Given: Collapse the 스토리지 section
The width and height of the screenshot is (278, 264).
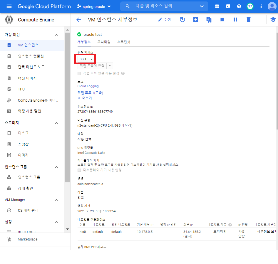Looking at the screenshot, I should click(x=56, y=123).
